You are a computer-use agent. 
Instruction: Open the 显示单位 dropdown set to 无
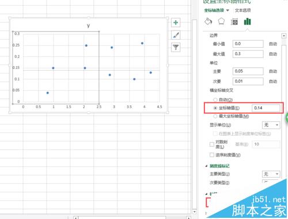(x=271, y=125)
